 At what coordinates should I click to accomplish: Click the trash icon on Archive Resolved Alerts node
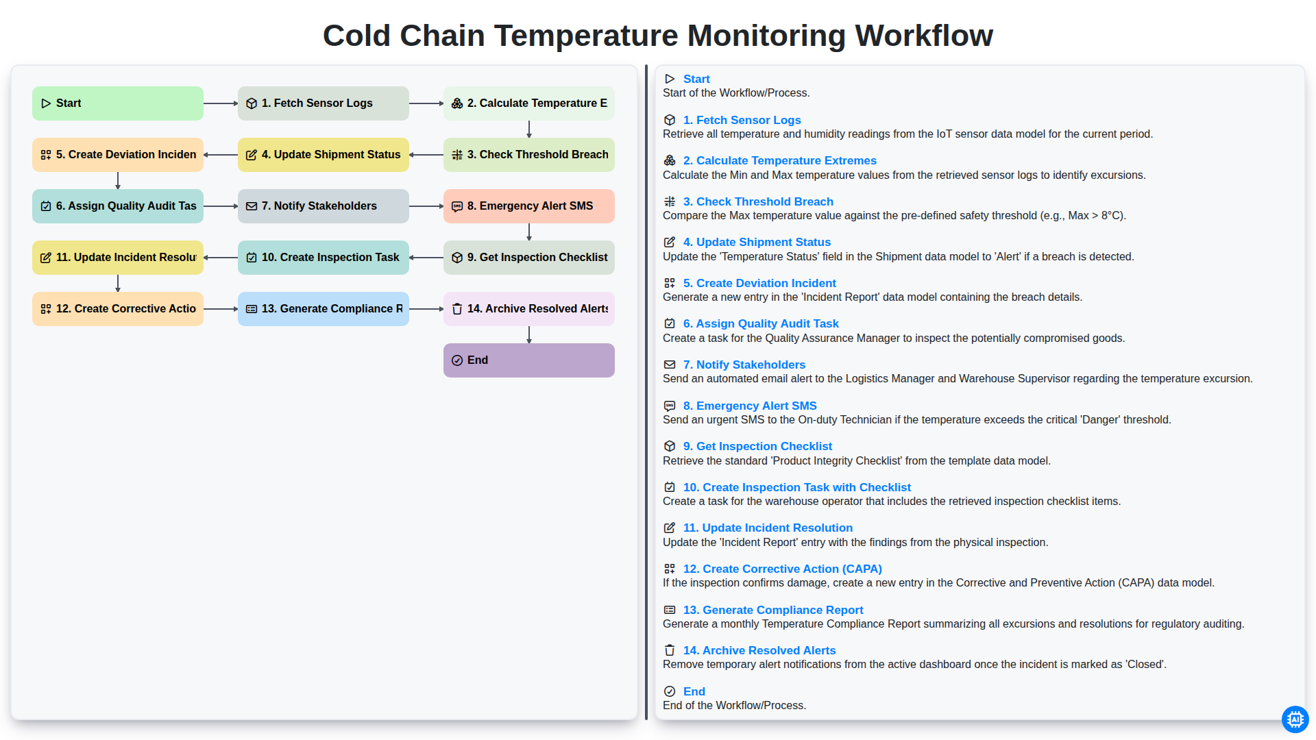(x=457, y=309)
